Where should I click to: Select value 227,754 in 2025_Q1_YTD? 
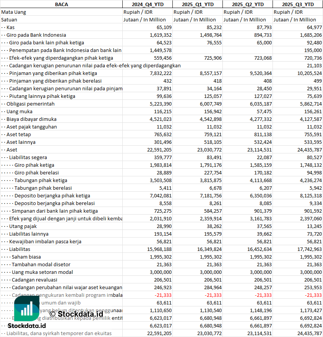click(x=213, y=173)
